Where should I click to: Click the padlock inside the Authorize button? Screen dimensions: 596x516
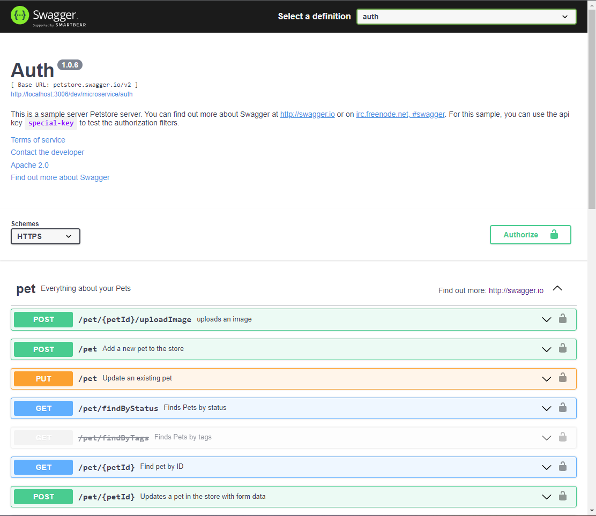pos(555,234)
